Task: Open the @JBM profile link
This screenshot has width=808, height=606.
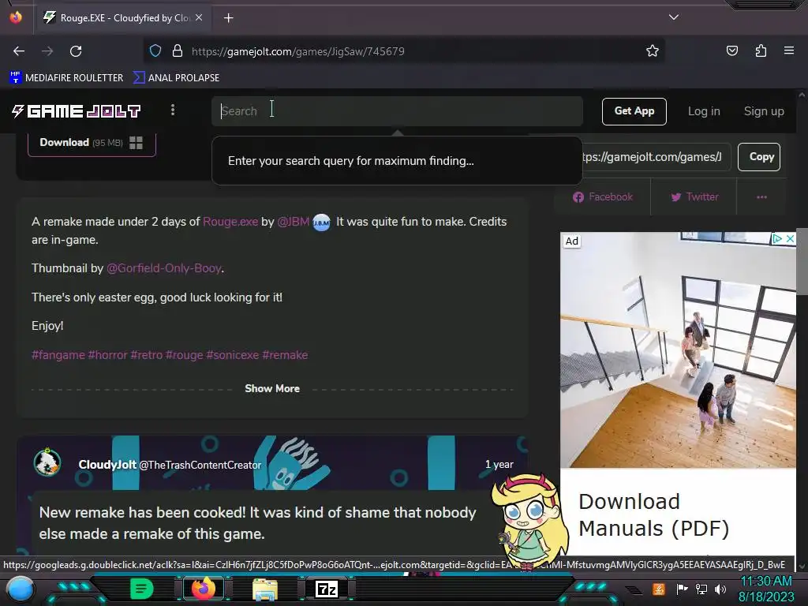Action: tap(294, 222)
